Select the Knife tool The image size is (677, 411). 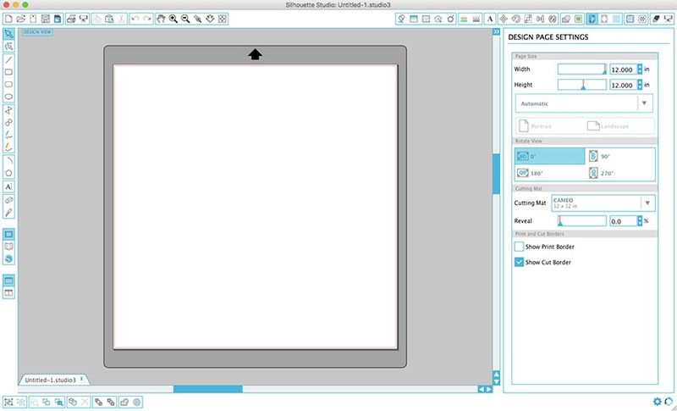pyautogui.click(x=8, y=212)
